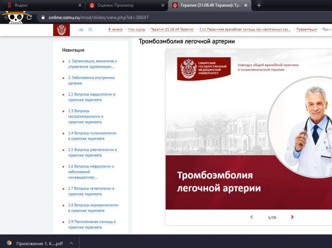Open 2.4 Вопросы пульмонологии navigation item
The width and height of the screenshot is (332, 248).
pyautogui.click(x=92, y=136)
